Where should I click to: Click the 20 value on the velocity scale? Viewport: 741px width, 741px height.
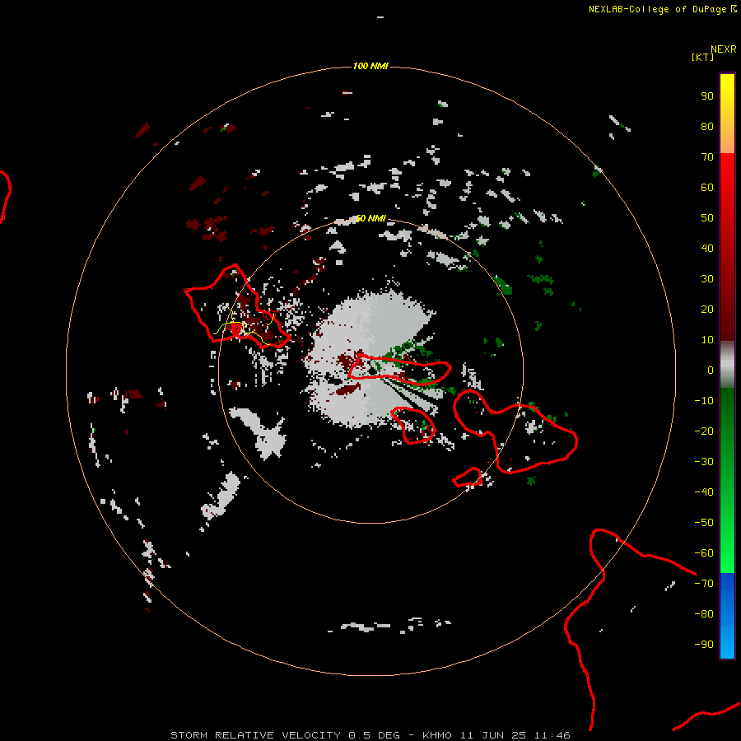(x=707, y=310)
